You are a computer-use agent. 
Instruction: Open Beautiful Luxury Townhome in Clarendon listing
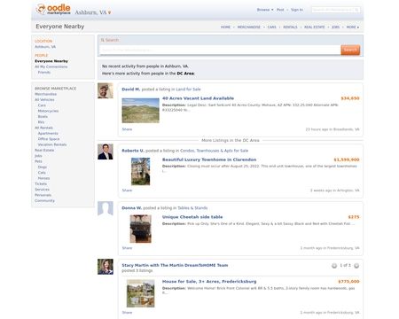(209, 159)
